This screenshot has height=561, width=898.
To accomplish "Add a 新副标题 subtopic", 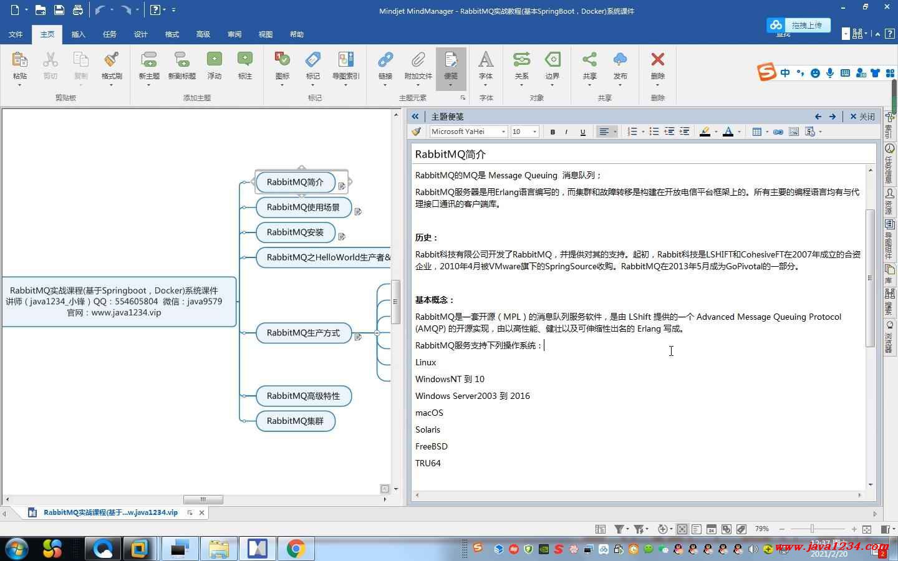I will [182, 65].
